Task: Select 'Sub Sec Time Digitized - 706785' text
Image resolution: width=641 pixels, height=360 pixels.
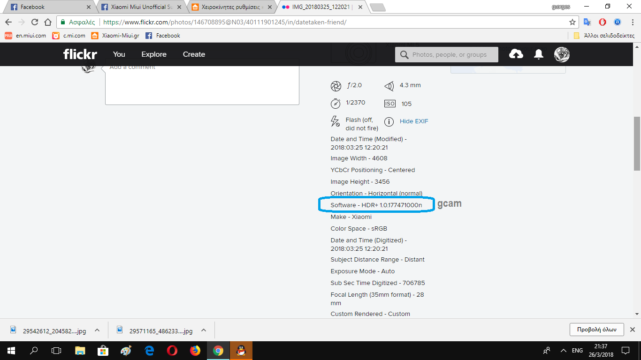Action: coord(378,283)
